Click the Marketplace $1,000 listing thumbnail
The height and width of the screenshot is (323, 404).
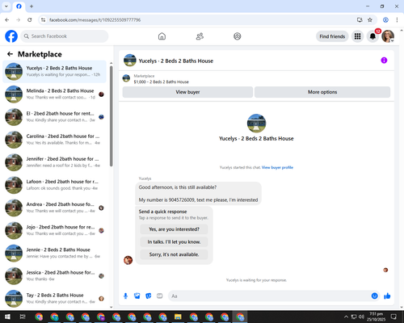point(126,78)
